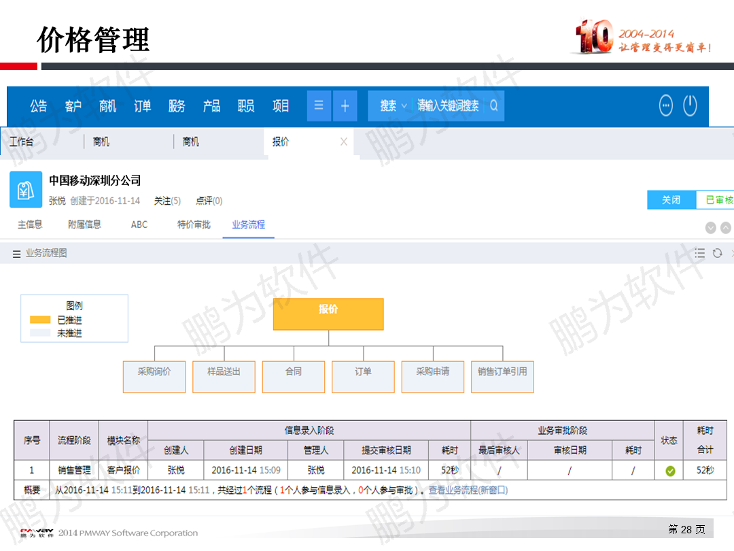
Task: Click the 采购询价 flowchart node
Action: point(154,377)
